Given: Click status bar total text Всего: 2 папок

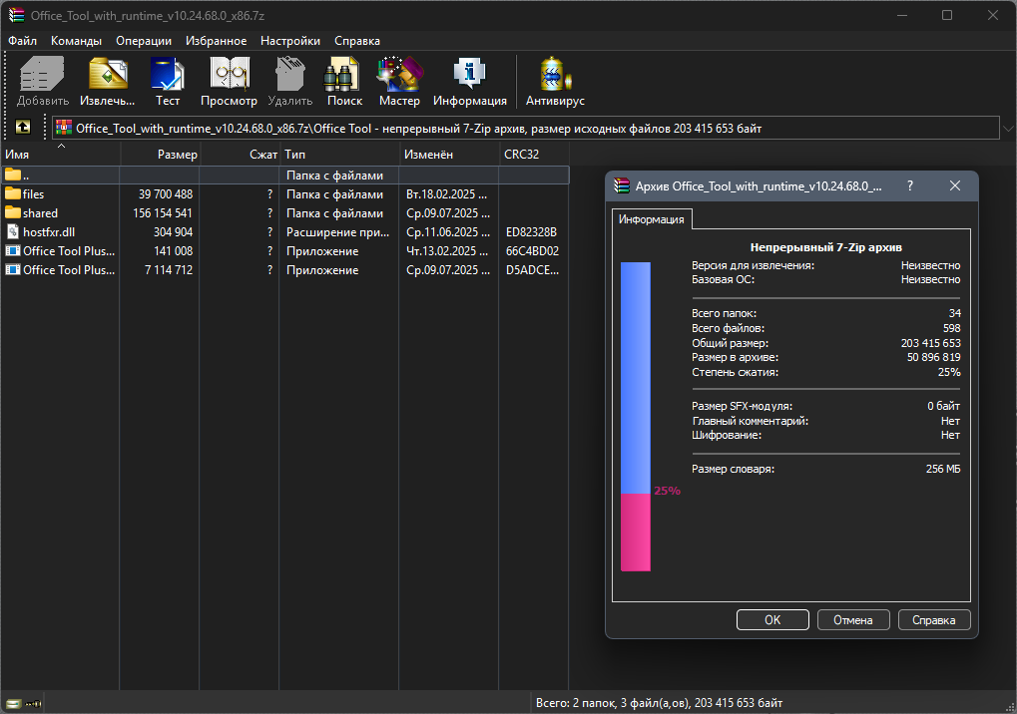Looking at the screenshot, I should tap(659, 703).
